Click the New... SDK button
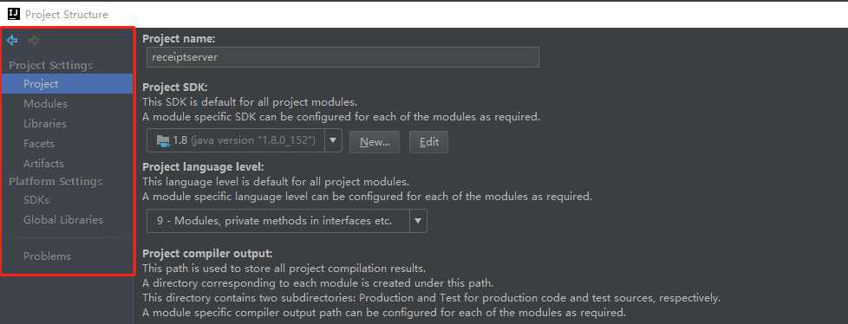848x324 pixels. pos(375,142)
